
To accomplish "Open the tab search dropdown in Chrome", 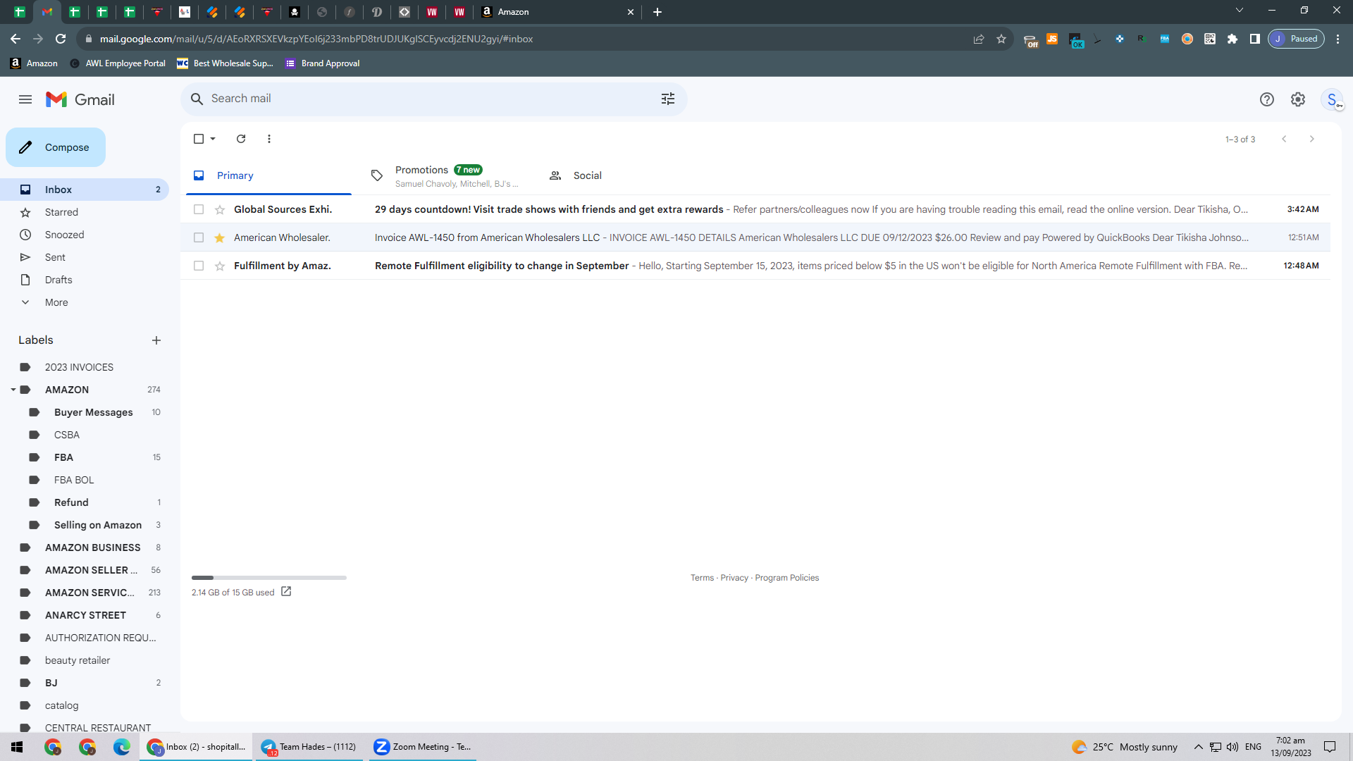I will coord(1240,11).
